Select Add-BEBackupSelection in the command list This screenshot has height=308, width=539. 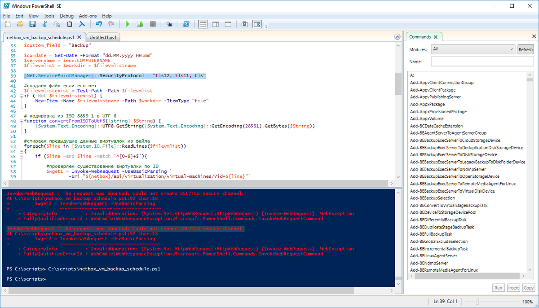432,198
